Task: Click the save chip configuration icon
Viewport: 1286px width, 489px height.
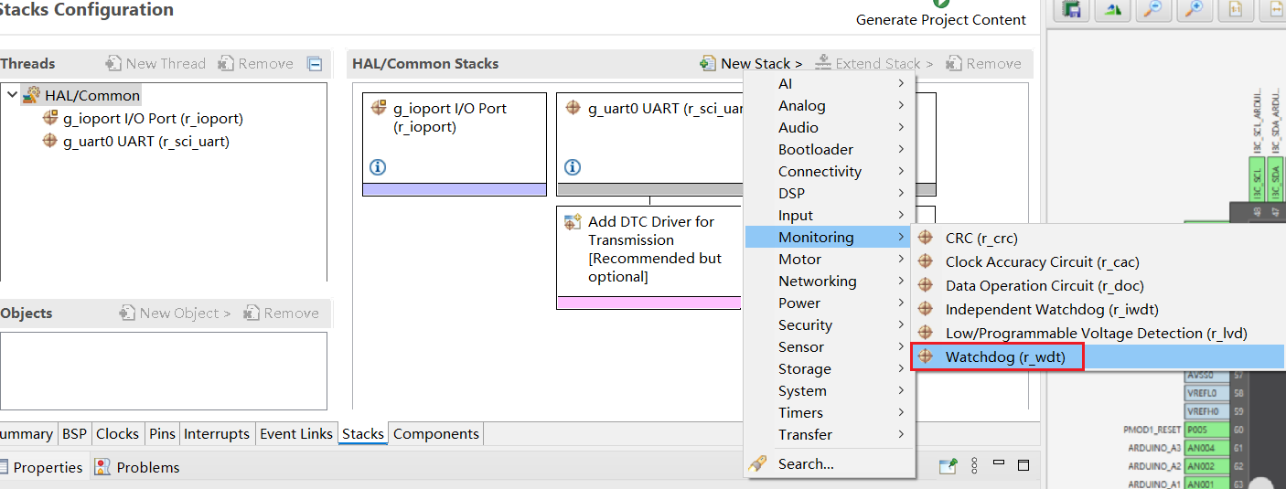Action: point(1073,9)
